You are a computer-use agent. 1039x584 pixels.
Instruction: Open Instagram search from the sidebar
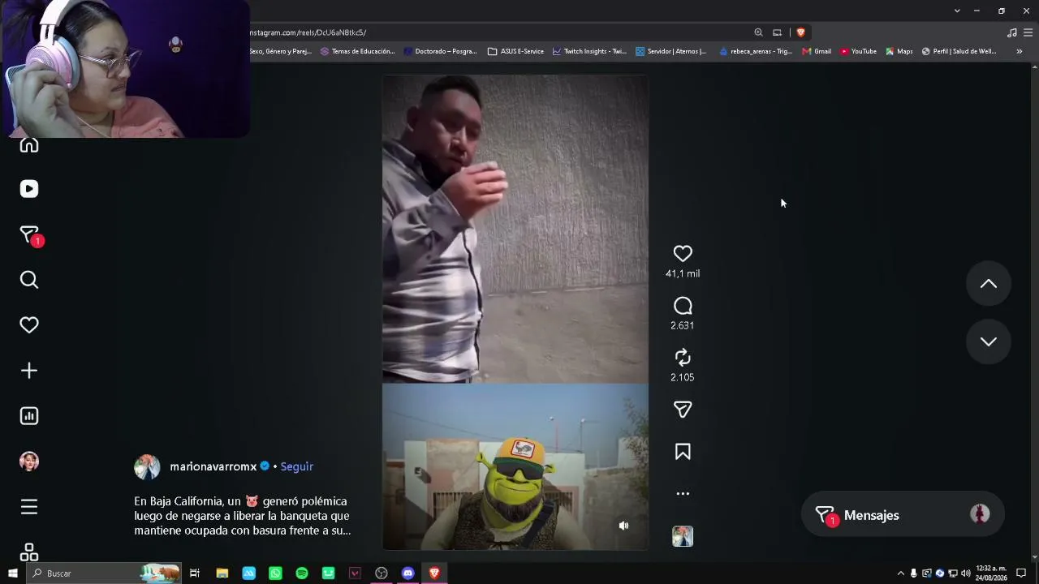[29, 280]
